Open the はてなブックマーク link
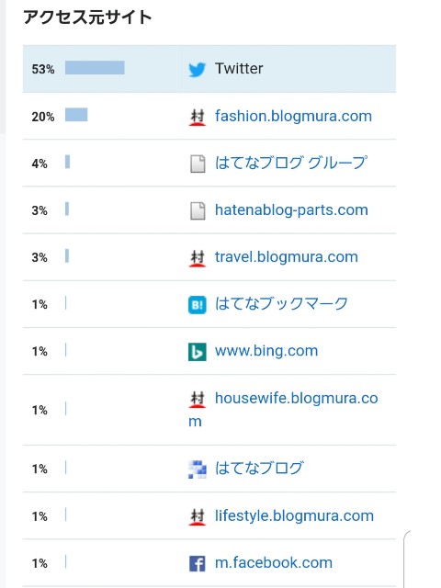441x588 pixels. coord(281,304)
